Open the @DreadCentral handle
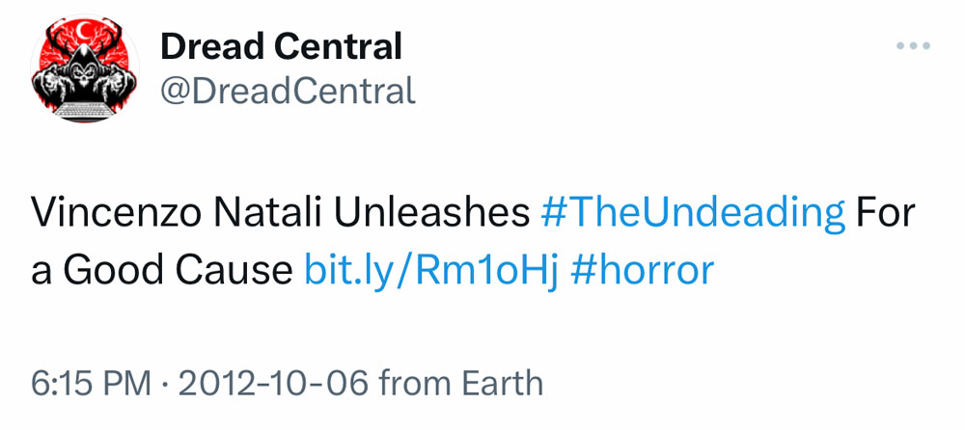 pos(288,91)
